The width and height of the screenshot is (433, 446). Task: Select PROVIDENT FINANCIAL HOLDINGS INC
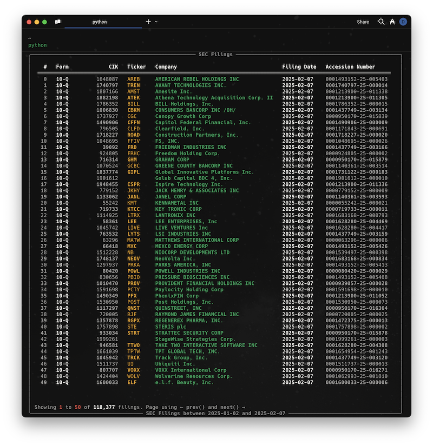pos(205,283)
